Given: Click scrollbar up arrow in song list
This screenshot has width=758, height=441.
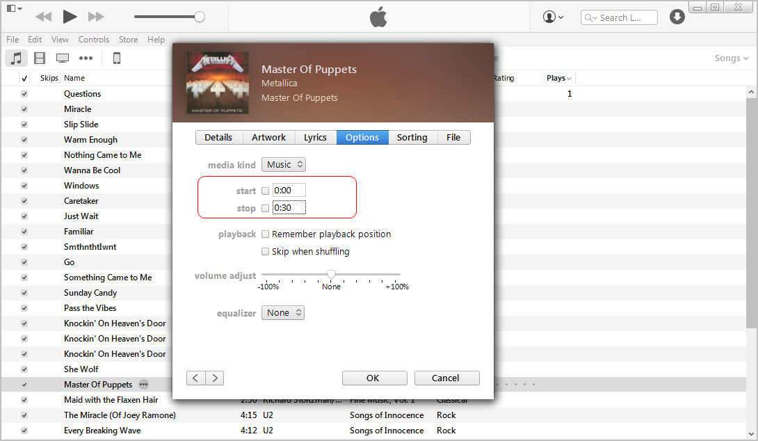Looking at the screenshot, I should 751,92.
